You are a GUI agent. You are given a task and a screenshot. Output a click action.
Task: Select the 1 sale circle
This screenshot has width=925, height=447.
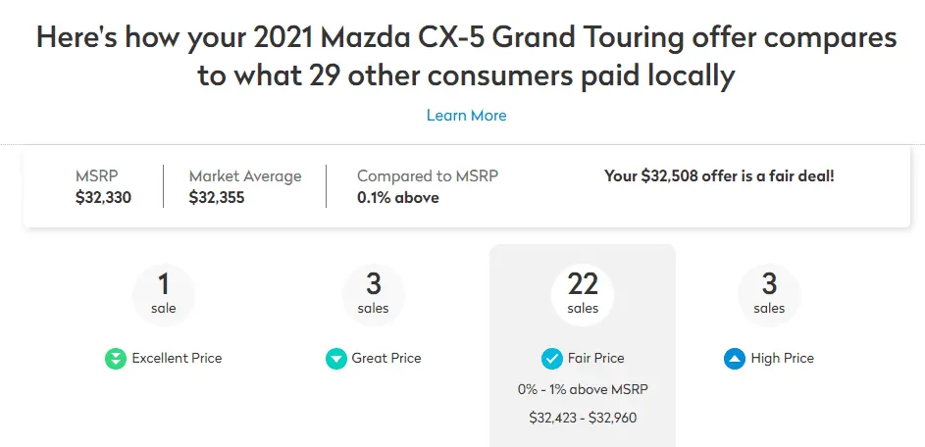164,292
